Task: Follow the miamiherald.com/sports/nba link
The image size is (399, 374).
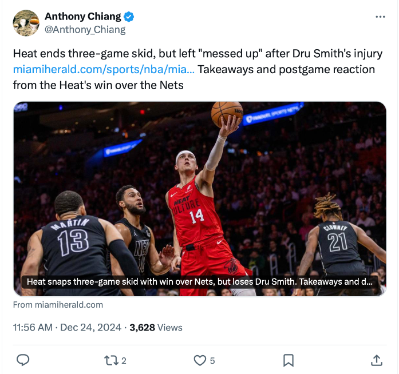Action: (104, 69)
